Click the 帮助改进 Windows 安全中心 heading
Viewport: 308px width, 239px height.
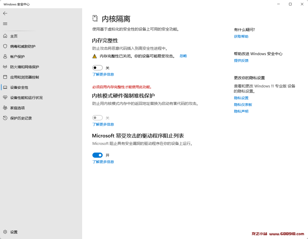[x=258, y=54]
